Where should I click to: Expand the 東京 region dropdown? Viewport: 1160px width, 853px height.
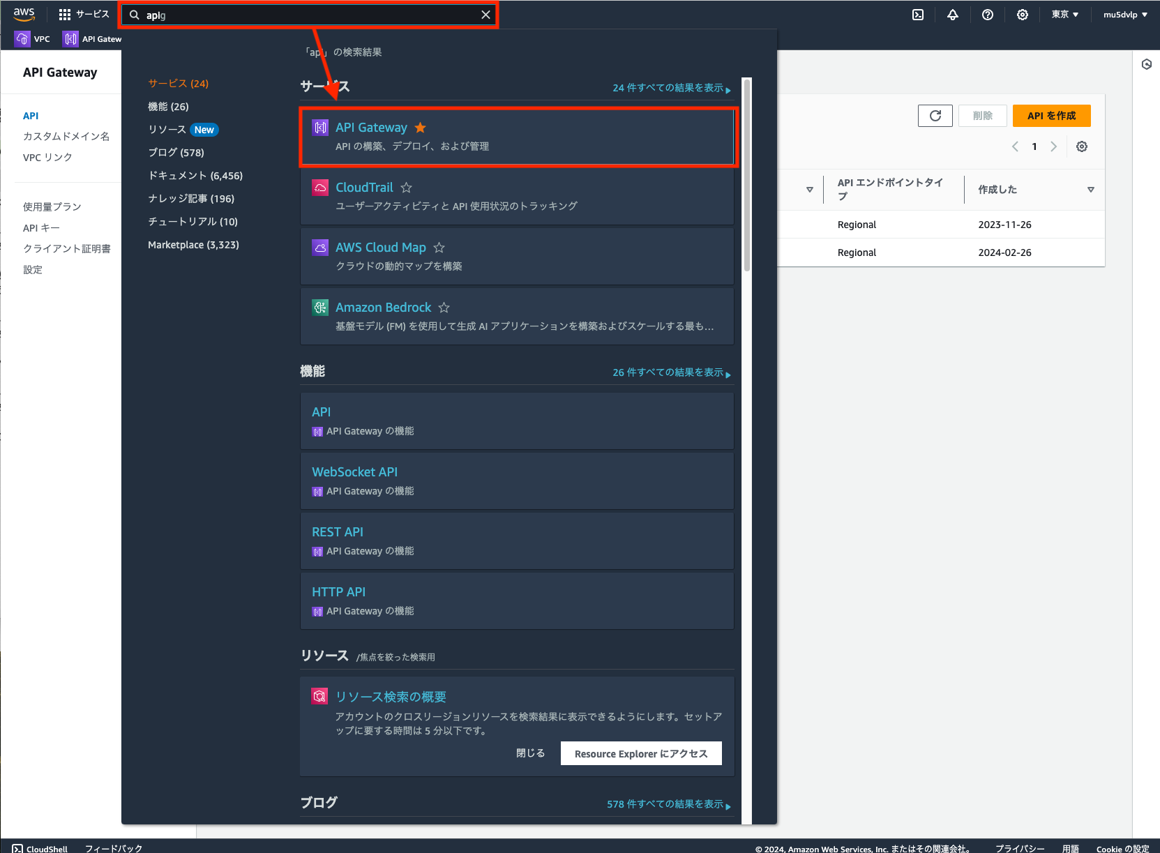(1065, 15)
